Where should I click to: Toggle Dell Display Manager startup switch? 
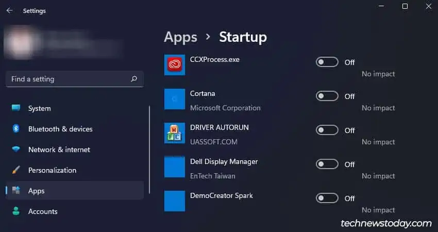327,164
